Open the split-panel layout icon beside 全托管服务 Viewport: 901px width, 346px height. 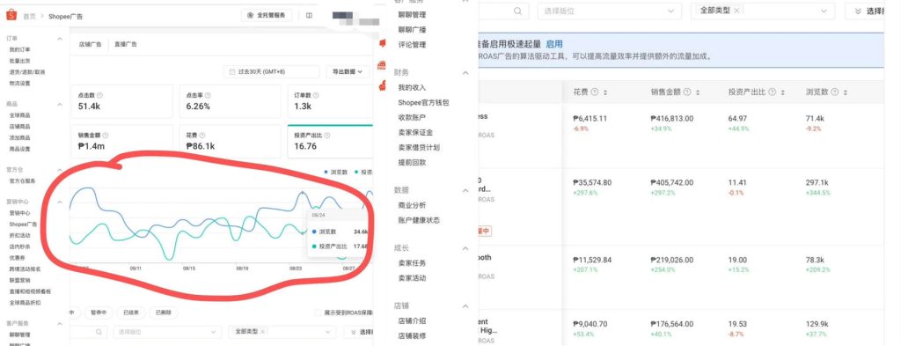coord(309,16)
